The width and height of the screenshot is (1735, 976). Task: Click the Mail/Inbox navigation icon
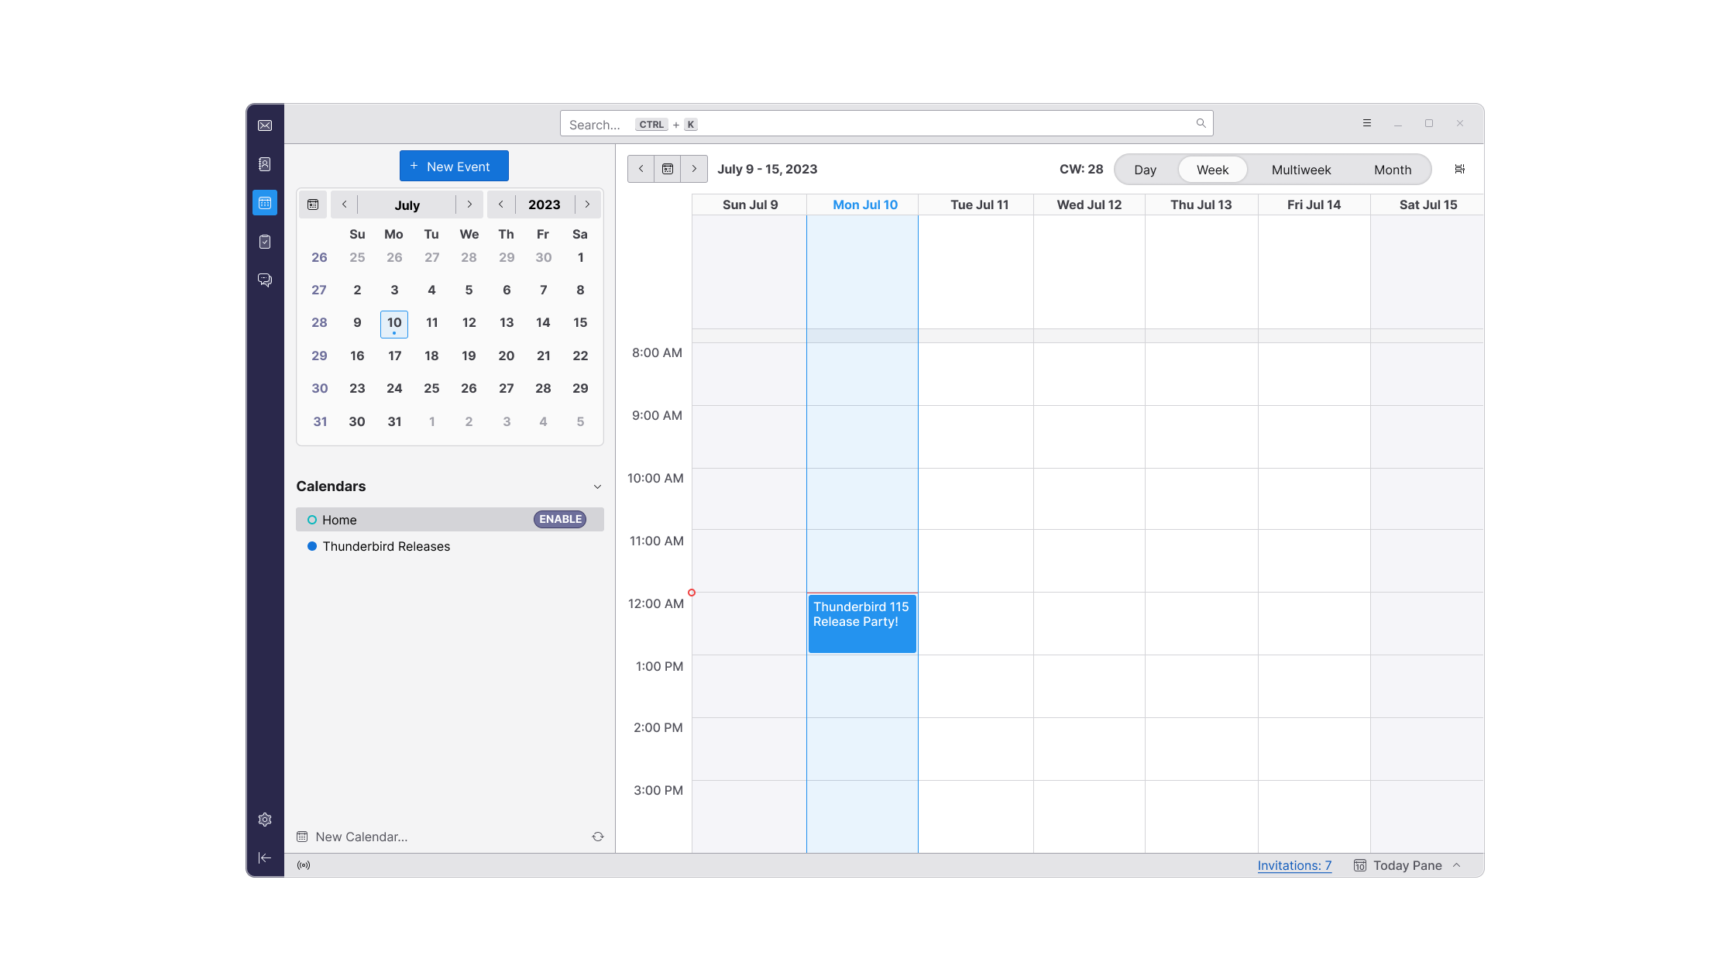point(265,125)
